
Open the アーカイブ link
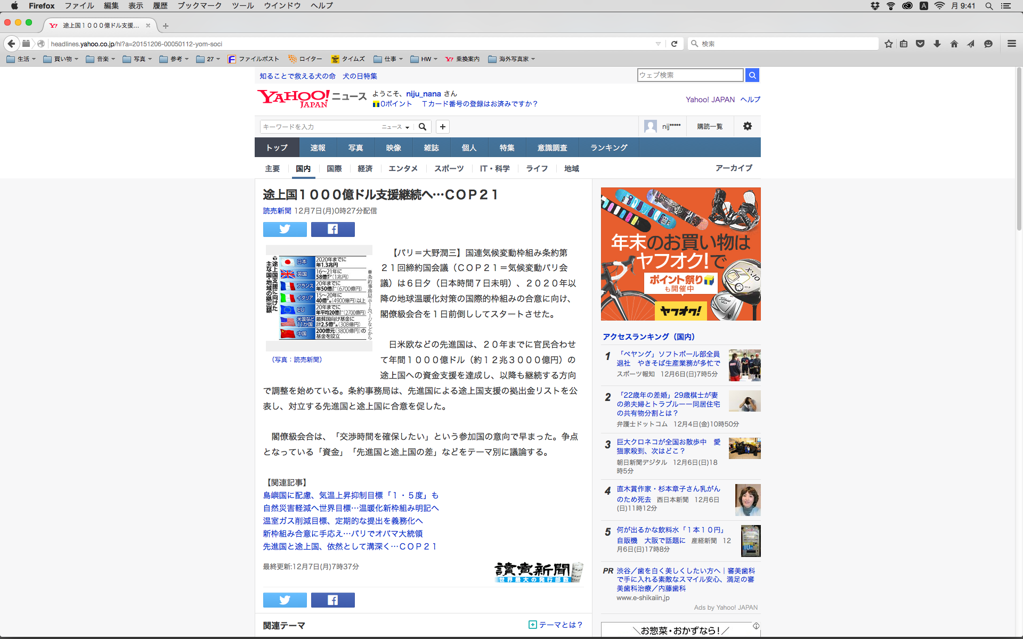coord(733,168)
